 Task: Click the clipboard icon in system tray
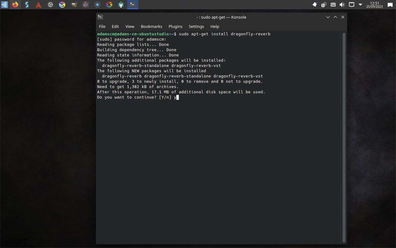tap(324, 4)
